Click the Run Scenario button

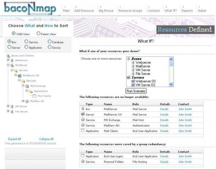click(136, 91)
